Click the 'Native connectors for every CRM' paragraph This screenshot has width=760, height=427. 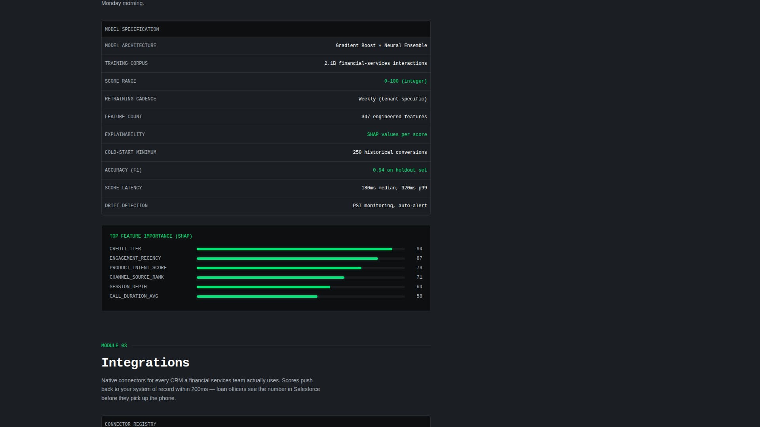tap(211, 389)
